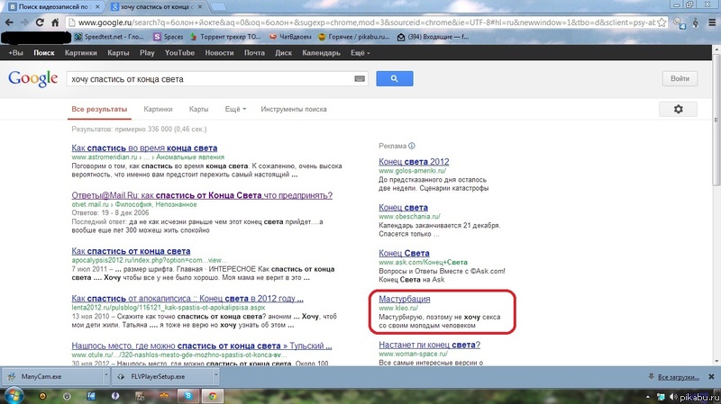Screen dimensions: 721x404
Task: Open the settings gear menu
Action: coord(678,109)
